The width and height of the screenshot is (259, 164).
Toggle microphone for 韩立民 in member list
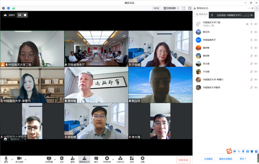pyautogui.click(x=251, y=32)
